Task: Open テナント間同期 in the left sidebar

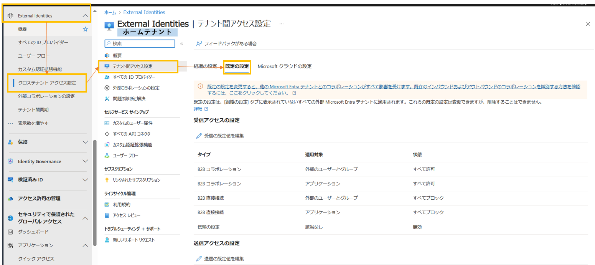Action: tap(33, 109)
